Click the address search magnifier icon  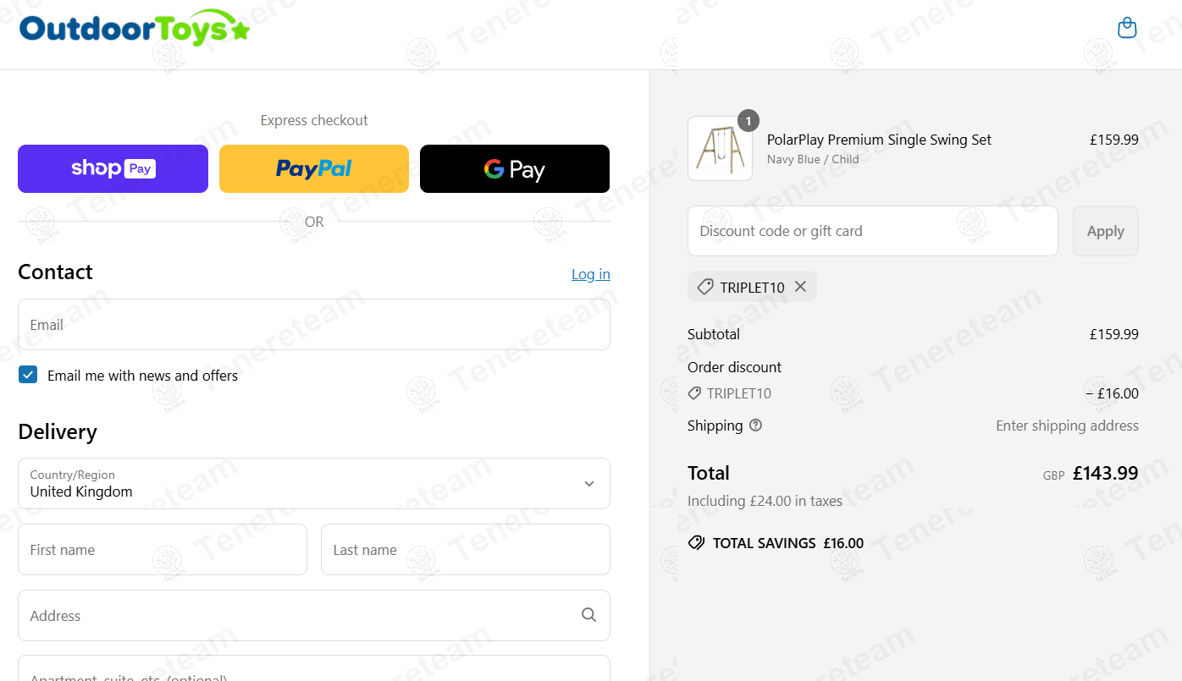coord(589,615)
